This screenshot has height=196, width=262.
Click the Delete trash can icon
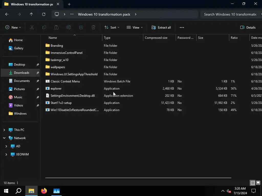(93, 28)
